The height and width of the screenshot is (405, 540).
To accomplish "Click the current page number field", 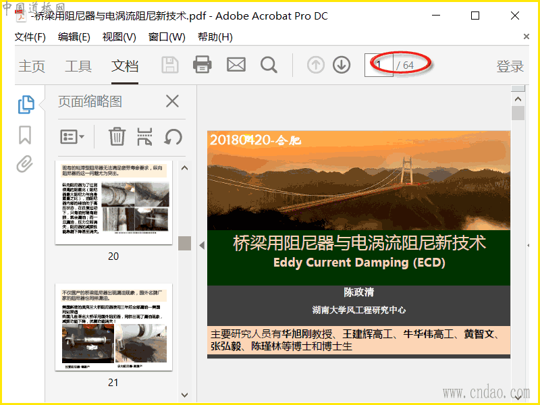I will pyautogui.click(x=379, y=65).
